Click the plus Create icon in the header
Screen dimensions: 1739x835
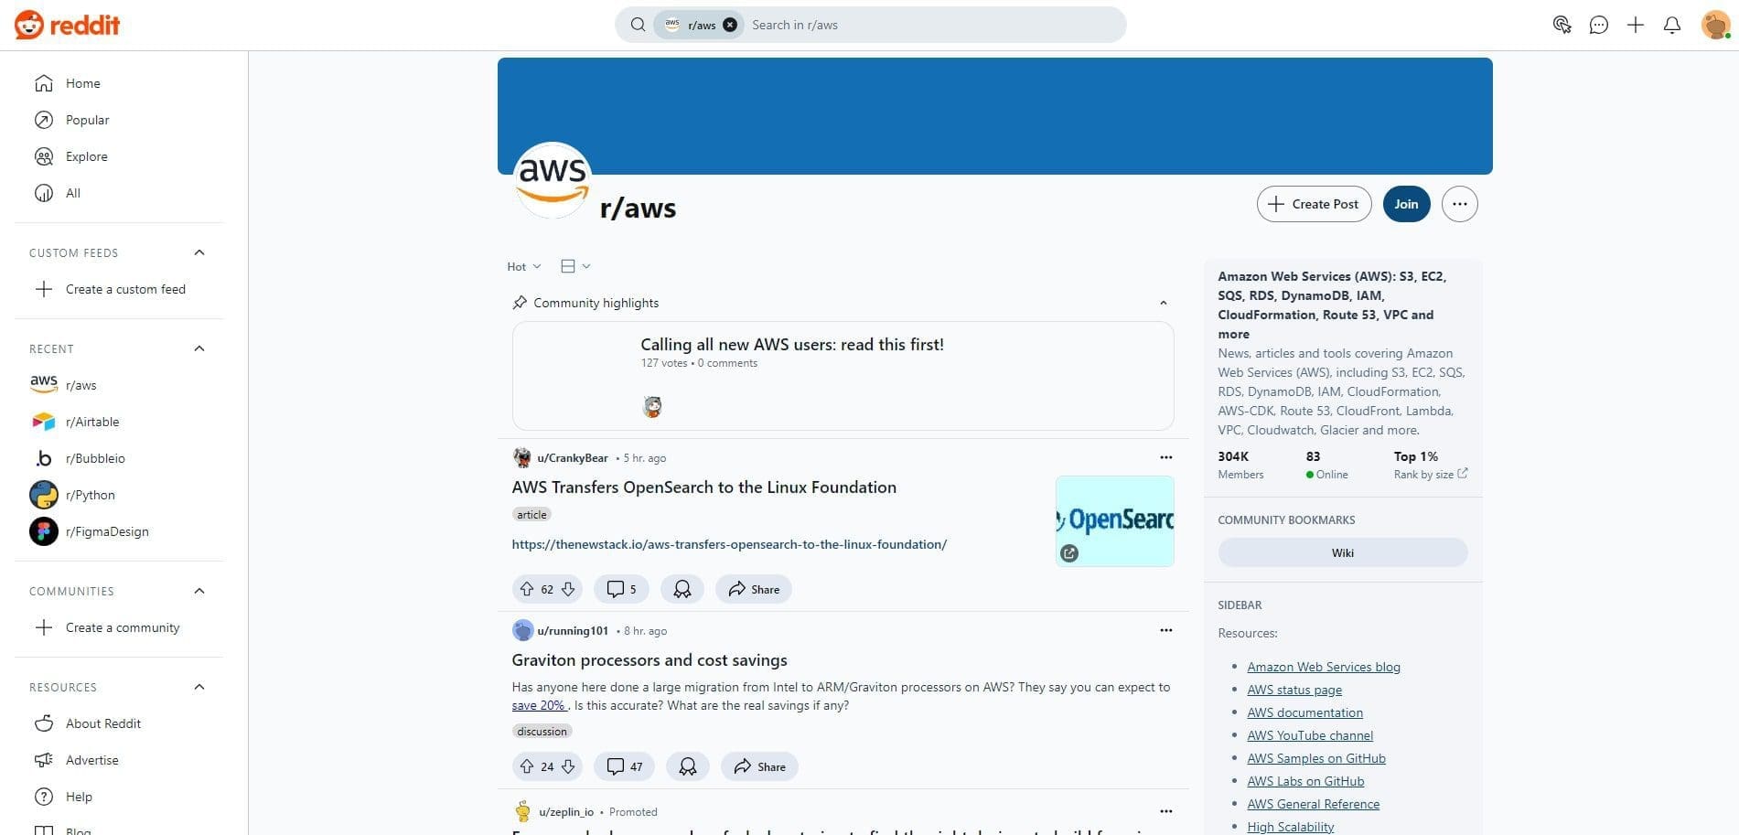tap(1635, 25)
